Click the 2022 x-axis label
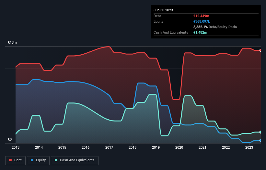Image resolution: width=266 pixels, height=170 pixels. tap(226, 147)
